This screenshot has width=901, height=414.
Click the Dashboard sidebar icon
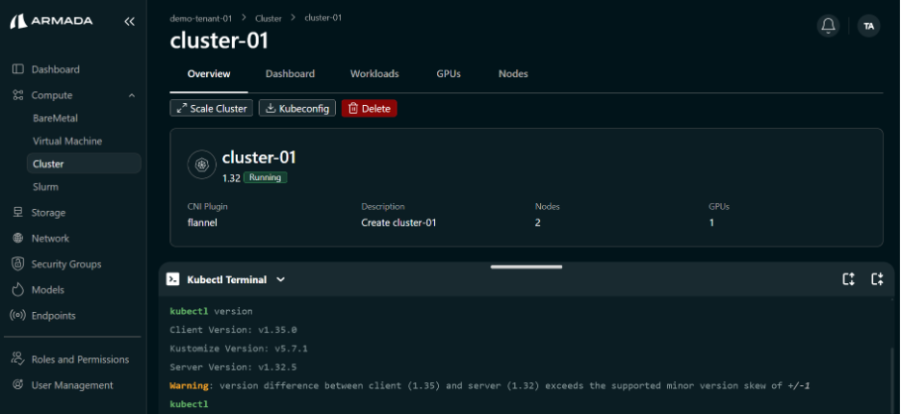pos(18,69)
